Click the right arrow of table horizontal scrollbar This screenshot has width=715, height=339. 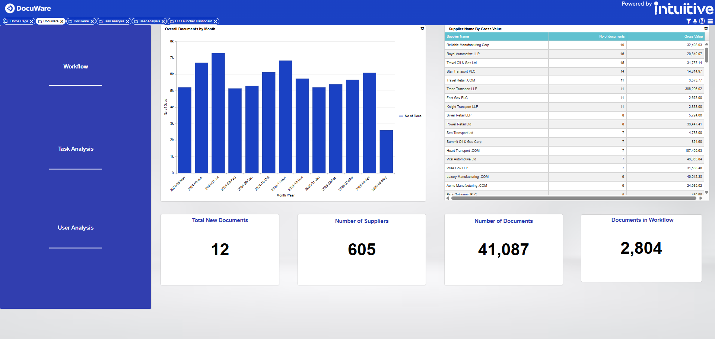701,198
